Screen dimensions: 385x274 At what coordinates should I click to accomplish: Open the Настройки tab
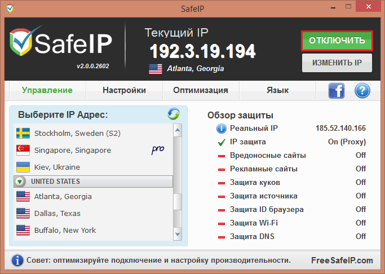click(x=124, y=90)
